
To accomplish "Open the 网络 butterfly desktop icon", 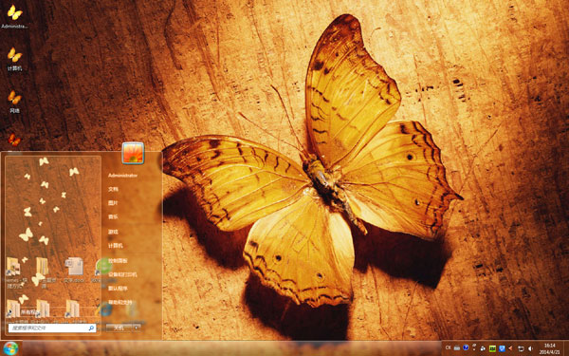I will [14, 98].
